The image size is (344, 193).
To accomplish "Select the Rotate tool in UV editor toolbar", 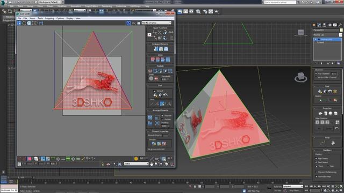I will click(x=24, y=23).
